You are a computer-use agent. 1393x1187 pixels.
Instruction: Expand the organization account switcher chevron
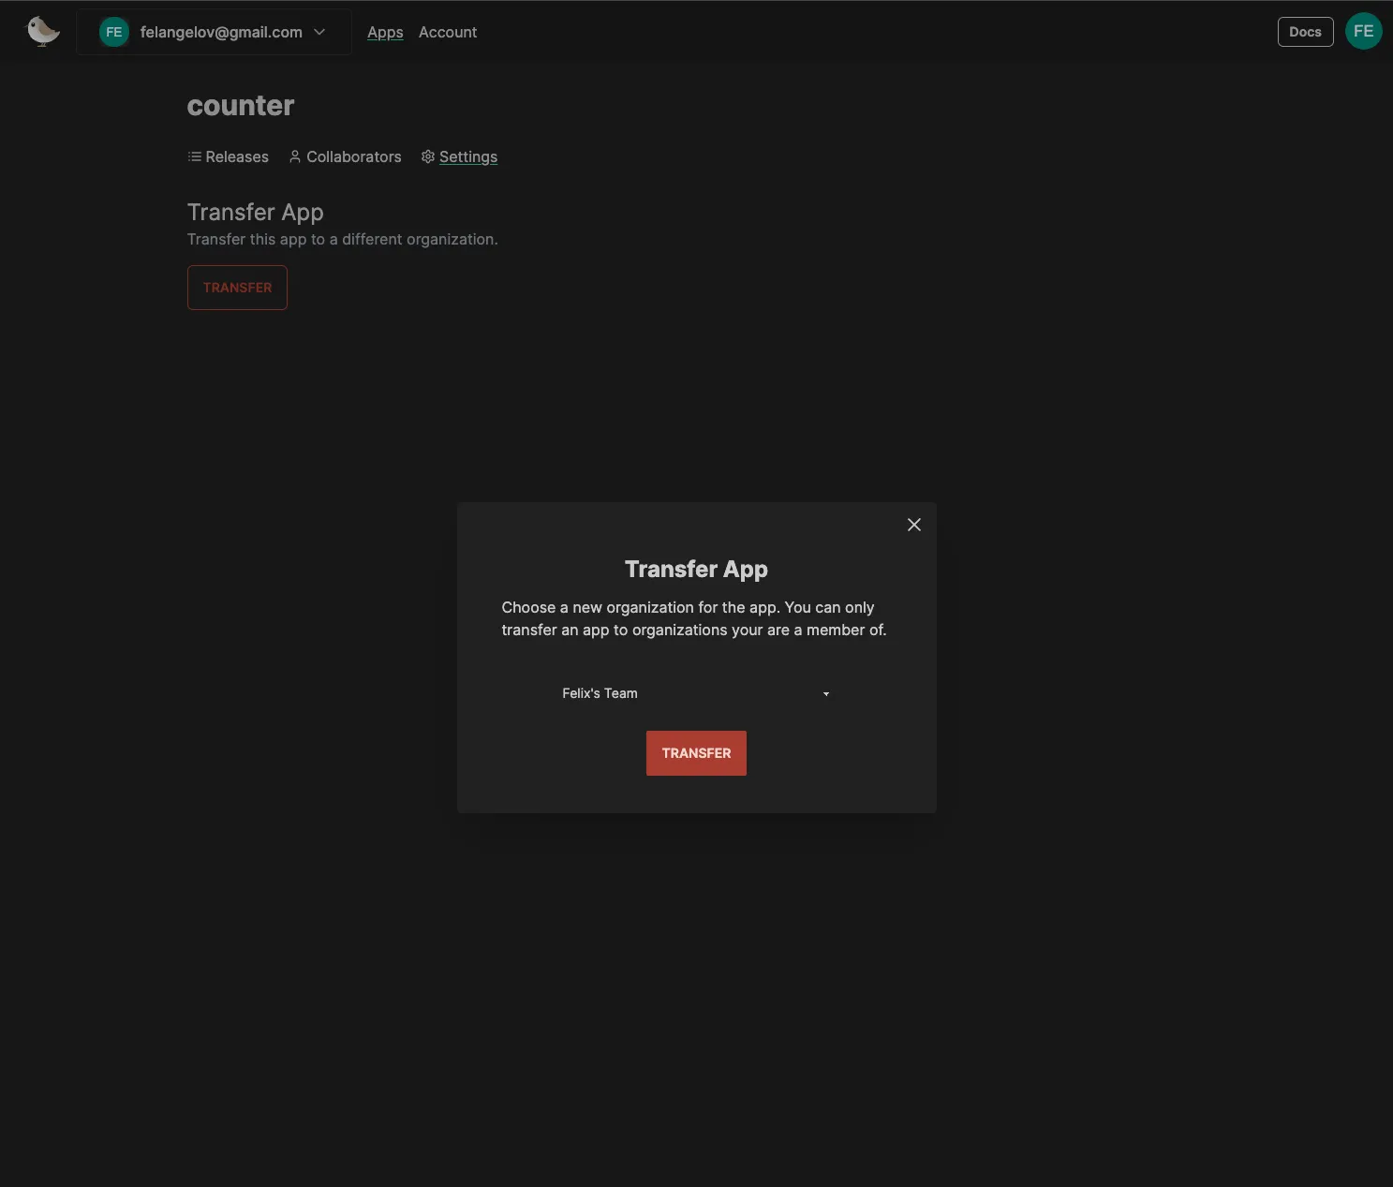pos(319,32)
